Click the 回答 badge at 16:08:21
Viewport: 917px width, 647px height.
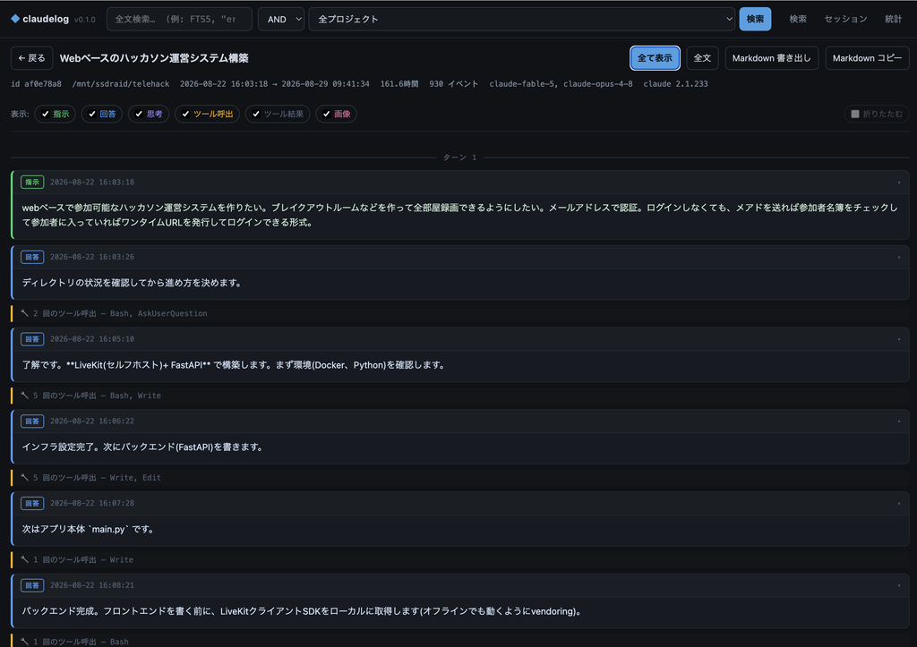(x=32, y=585)
